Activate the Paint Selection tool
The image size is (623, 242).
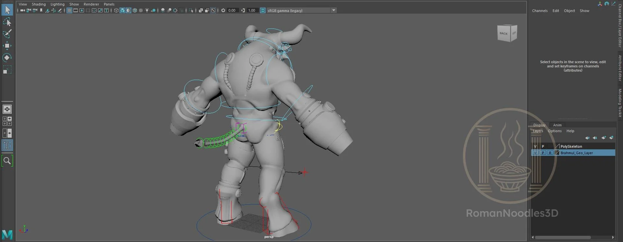pyautogui.click(x=7, y=34)
